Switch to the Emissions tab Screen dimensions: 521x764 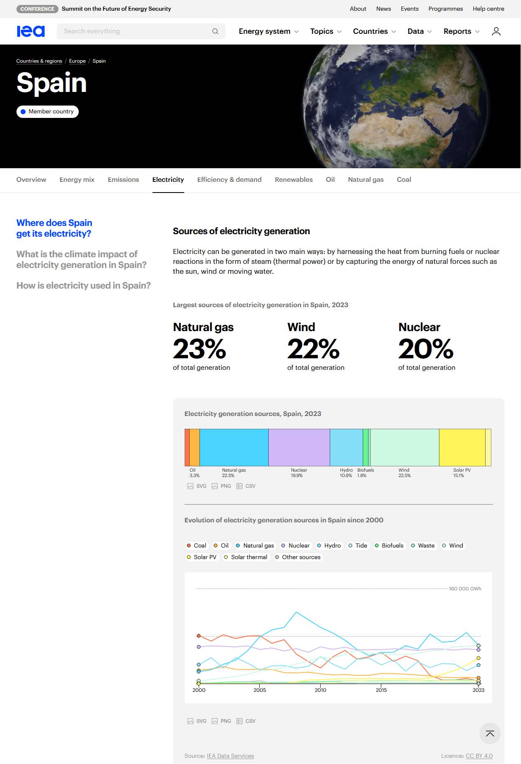point(123,180)
